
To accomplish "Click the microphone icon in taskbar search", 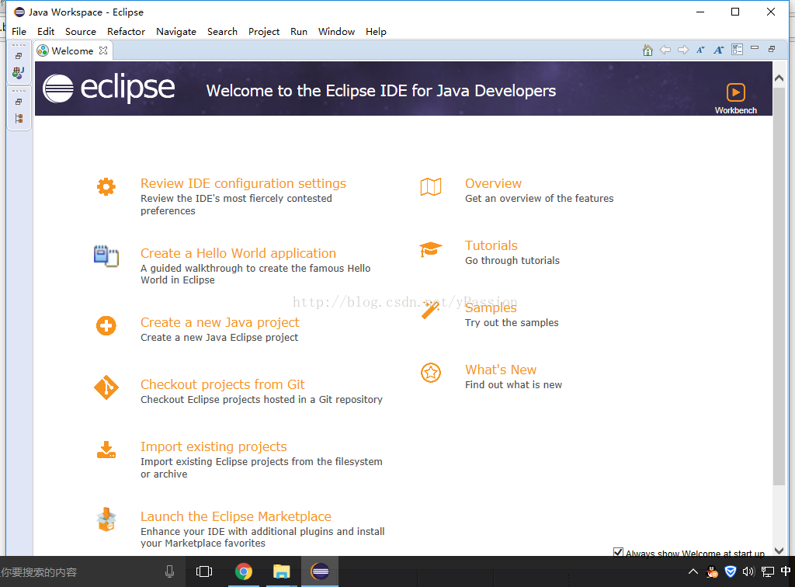I will click(169, 571).
